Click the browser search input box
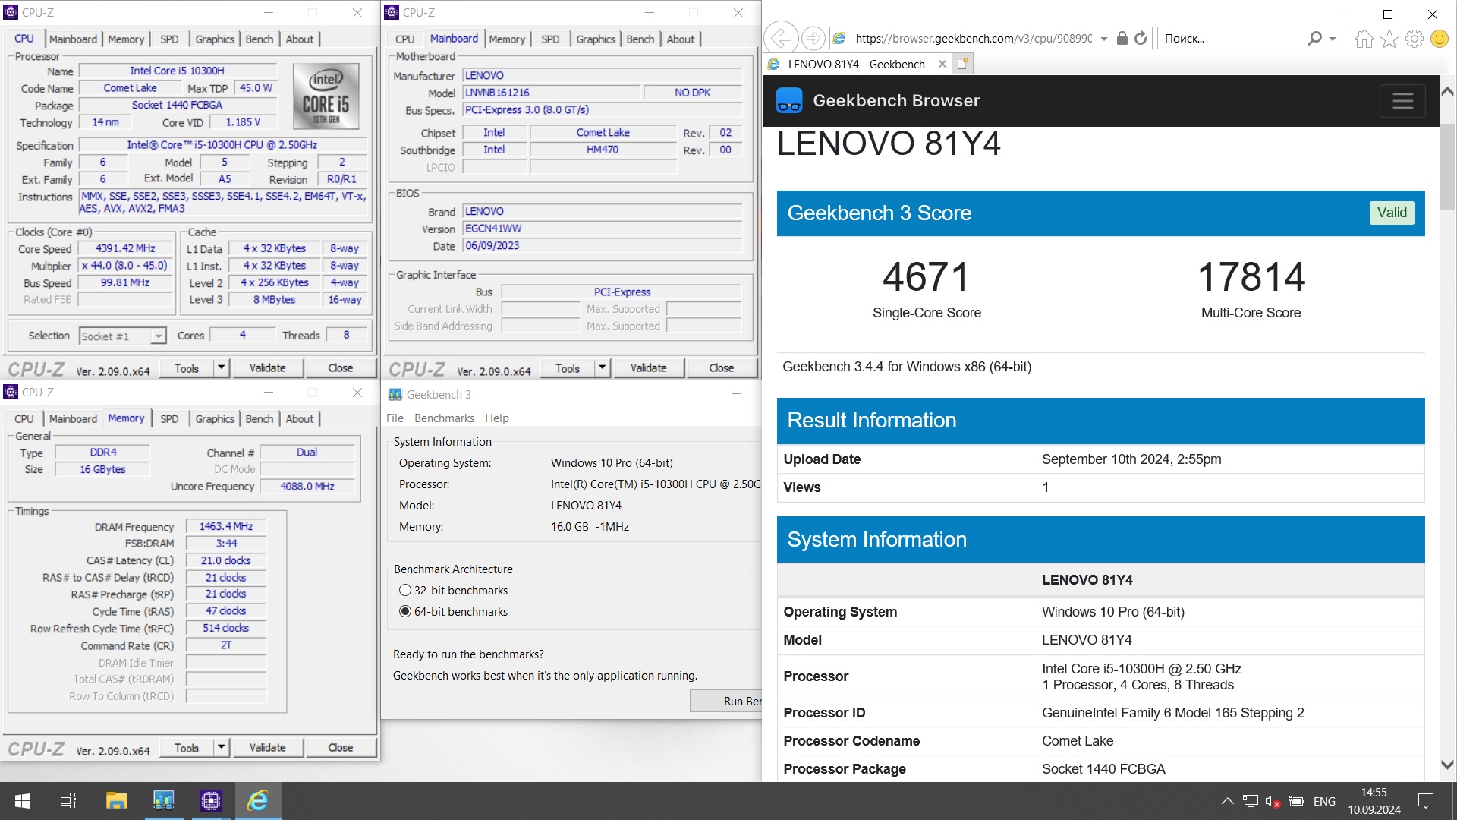Image resolution: width=1457 pixels, height=820 pixels. (1232, 39)
